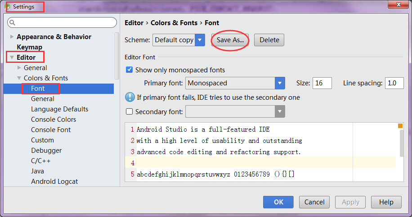Click the Save As... button
The height and width of the screenshot is (217, 412).
pyautogui.click(x=230, y=40)
